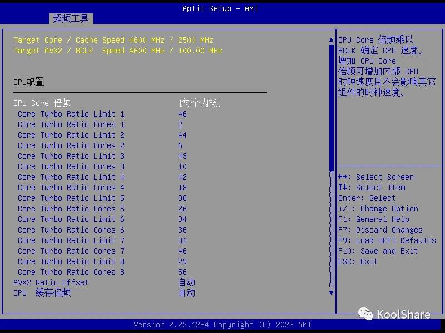Edit Ratio Limit 7 value 31

[182, 240]
